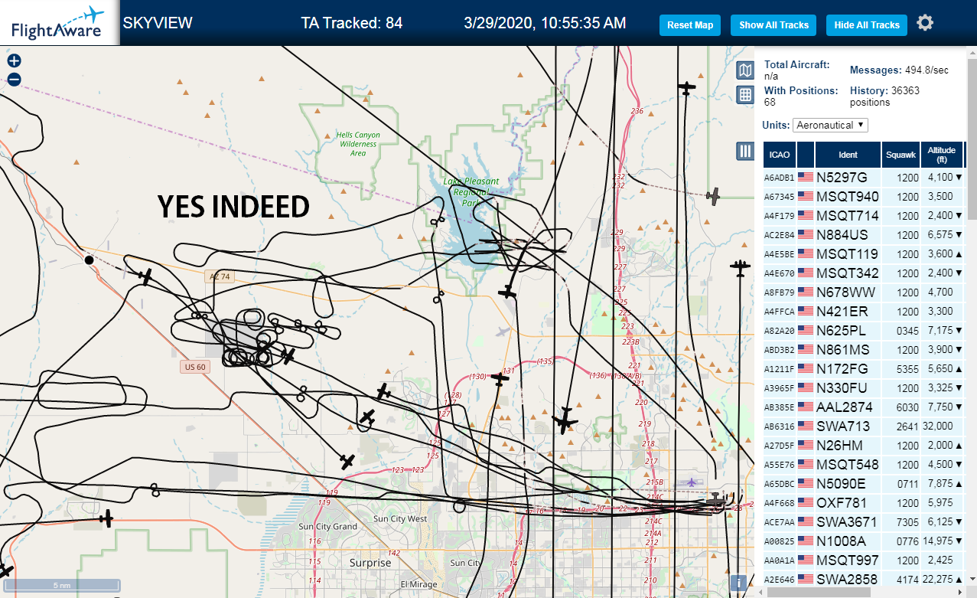Screen dimensions: 977x598
Task: Click the US flag for AAL2874
Action: pos(806,407)
